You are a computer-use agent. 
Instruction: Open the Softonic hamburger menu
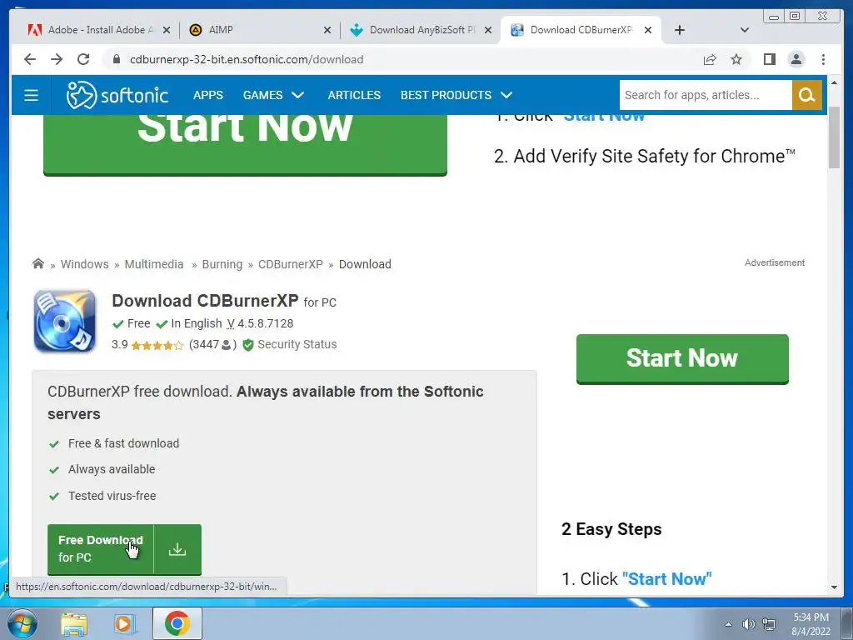pyautogui.click(x=31, y=95)
